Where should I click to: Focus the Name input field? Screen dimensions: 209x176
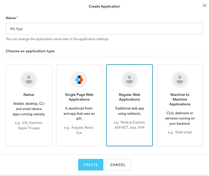coord(104,29)
